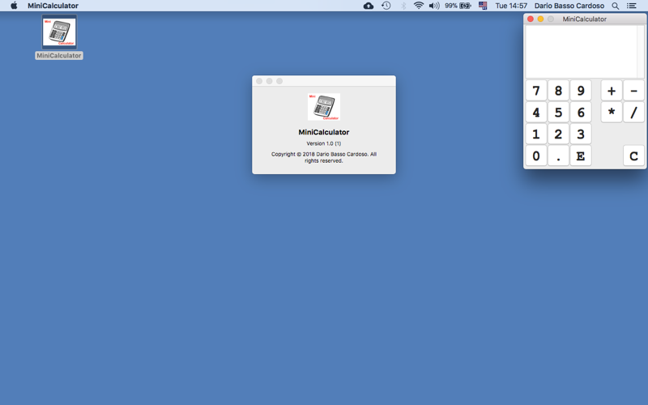
Task: Click the calculator icon in About window
Action: tap(324, 107)
